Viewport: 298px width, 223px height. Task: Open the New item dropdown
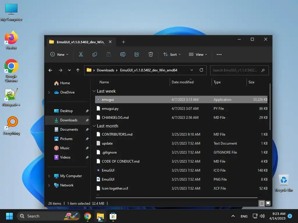click(59, 54)
